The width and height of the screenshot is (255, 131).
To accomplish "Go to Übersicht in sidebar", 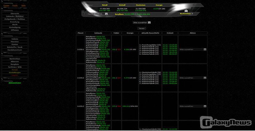I will click(15, 14).
